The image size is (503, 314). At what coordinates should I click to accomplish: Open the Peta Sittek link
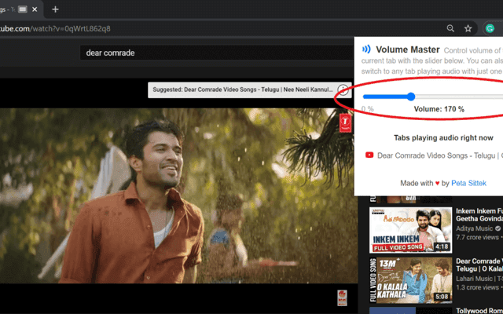[468, 183]
